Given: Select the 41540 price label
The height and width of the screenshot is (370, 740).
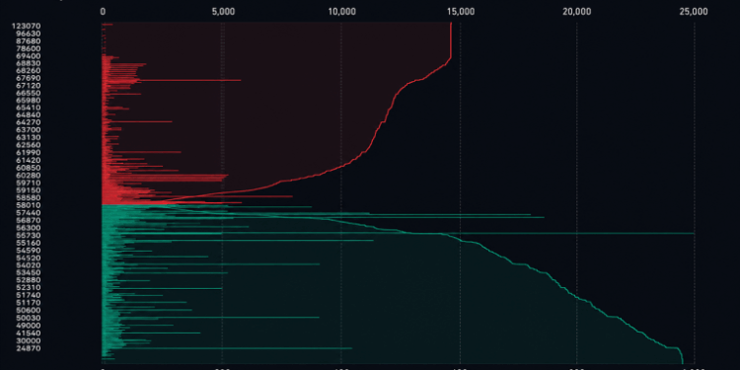Looking at the screenshot, I should tap(28, 333).
